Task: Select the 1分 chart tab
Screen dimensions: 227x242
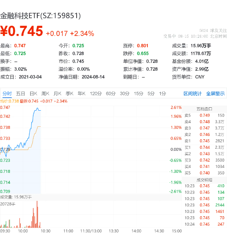Action: (x=162, y=94)
